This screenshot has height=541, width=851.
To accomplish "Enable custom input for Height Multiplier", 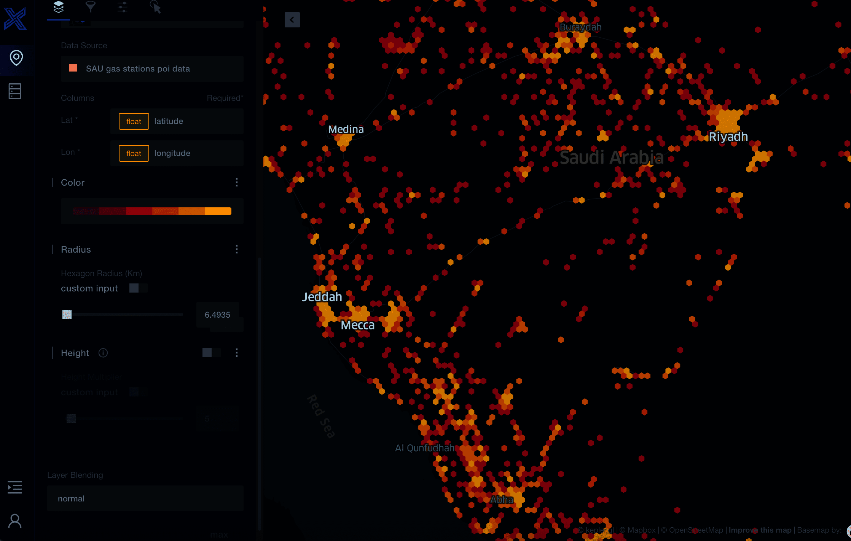I will [x=138, y=392].
